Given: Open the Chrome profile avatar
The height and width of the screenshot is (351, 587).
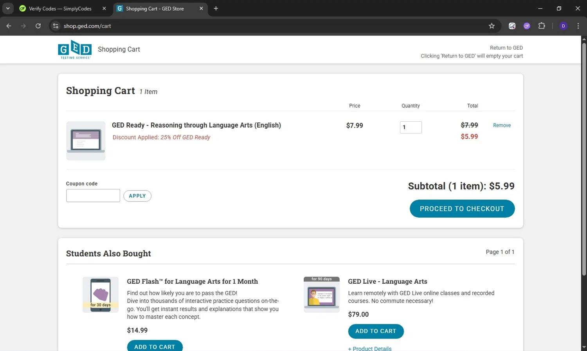Looking at the screenshot, I should click(x=564, y=26).
